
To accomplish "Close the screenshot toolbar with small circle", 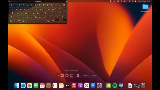I will [x=58, y=75].
